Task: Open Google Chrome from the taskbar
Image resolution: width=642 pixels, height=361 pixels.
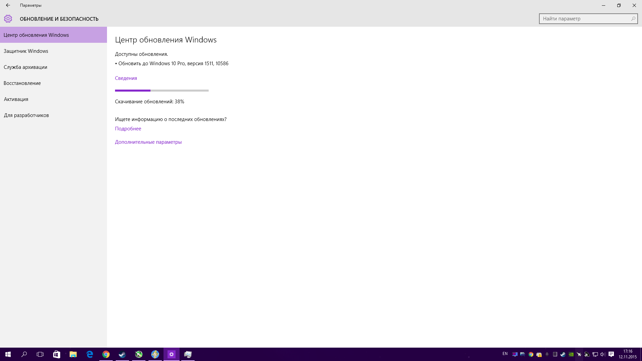Action: tap(106, 354)
